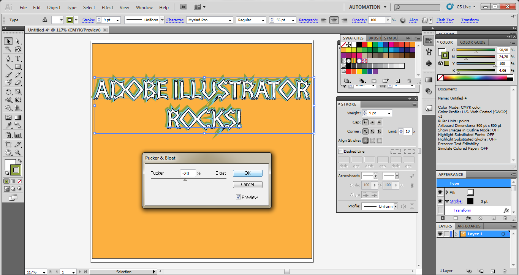Select the Rotate tool
The width and height of the screenshot is (519, 275).
pos(8,92)
